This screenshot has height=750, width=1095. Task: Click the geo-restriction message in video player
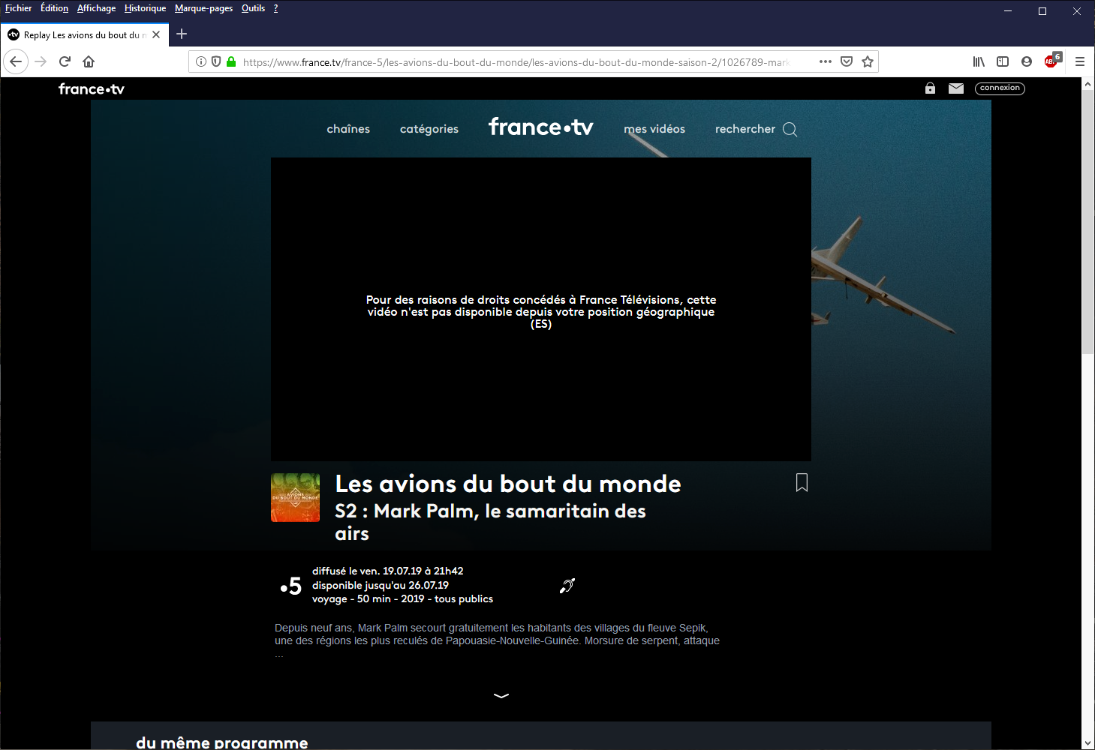pyautogui.click(x=541, y=311)
